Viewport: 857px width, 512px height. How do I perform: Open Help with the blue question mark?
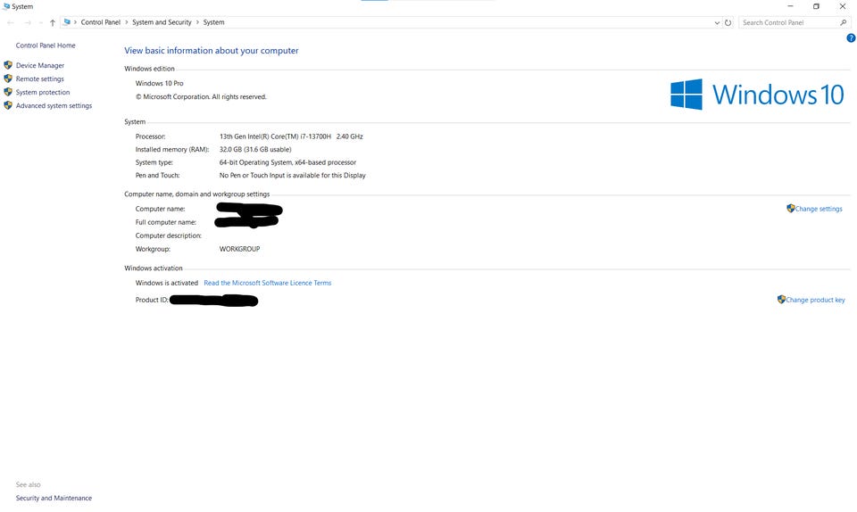click(851, 37)
